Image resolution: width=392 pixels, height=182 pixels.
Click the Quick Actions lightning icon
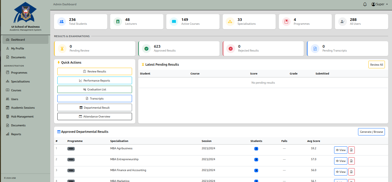pyautogui.click(x=59, y=62)
